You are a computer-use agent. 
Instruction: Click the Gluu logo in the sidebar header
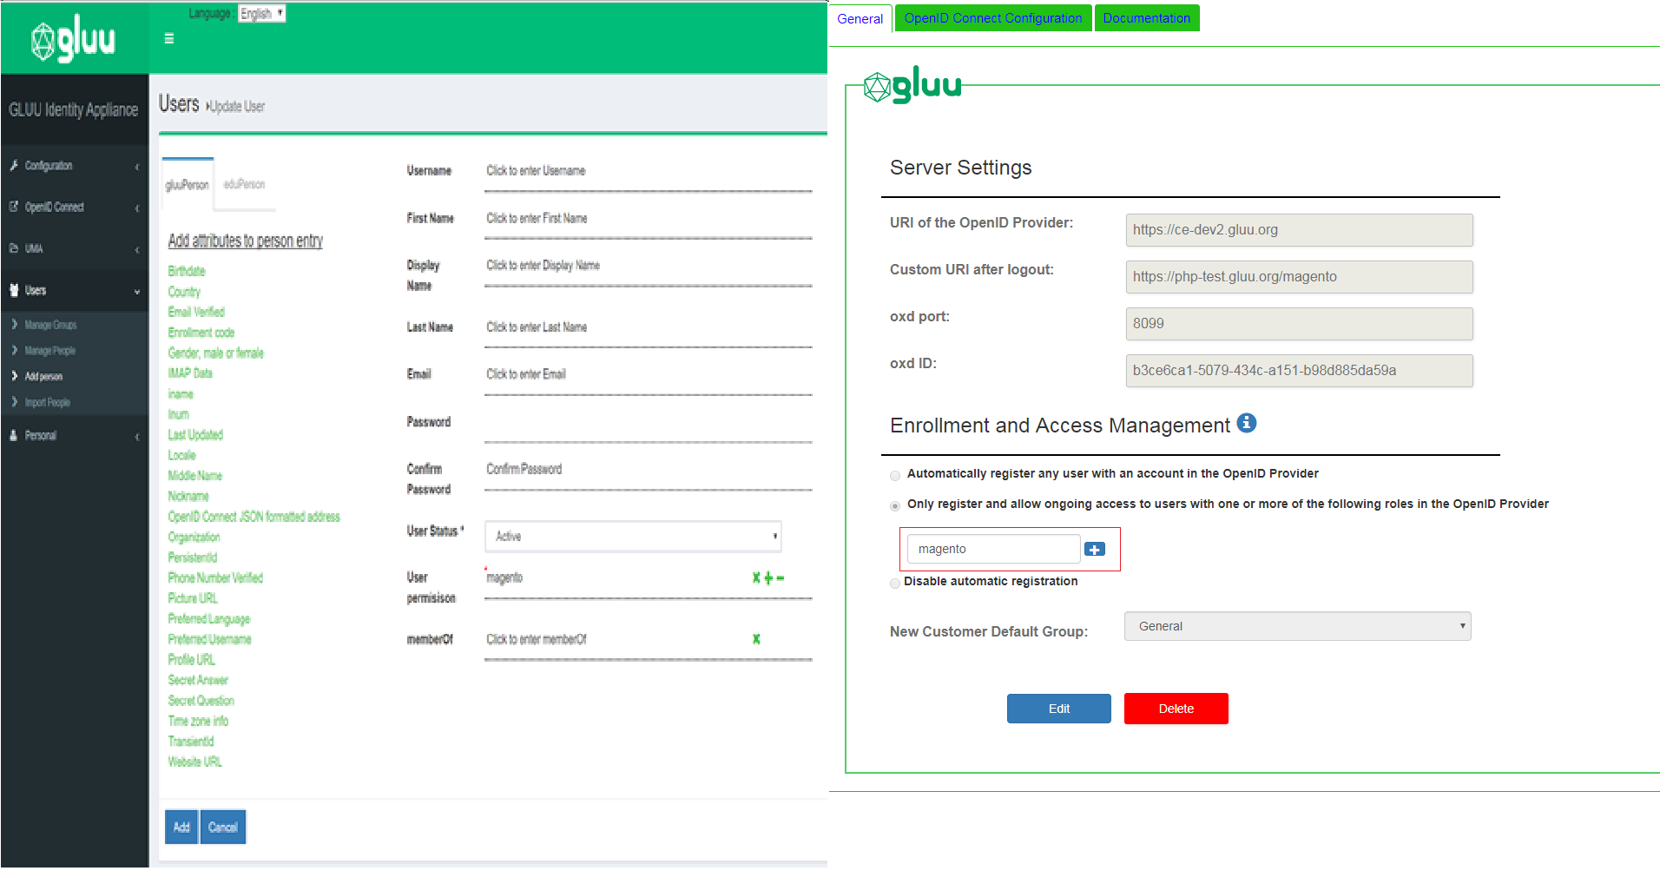tap(73, 38)
